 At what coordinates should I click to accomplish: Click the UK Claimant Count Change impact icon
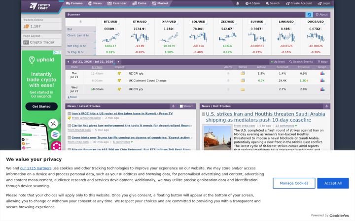[x=119, y=81]
